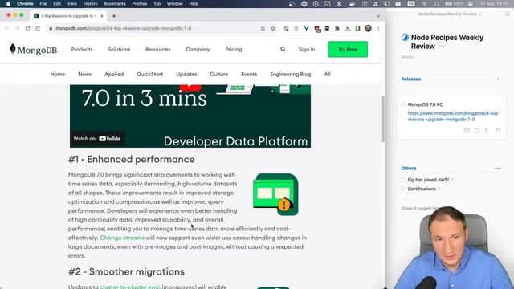Select the Engineering Blog tab
This screenshot has width=514, height=289.
291,75
